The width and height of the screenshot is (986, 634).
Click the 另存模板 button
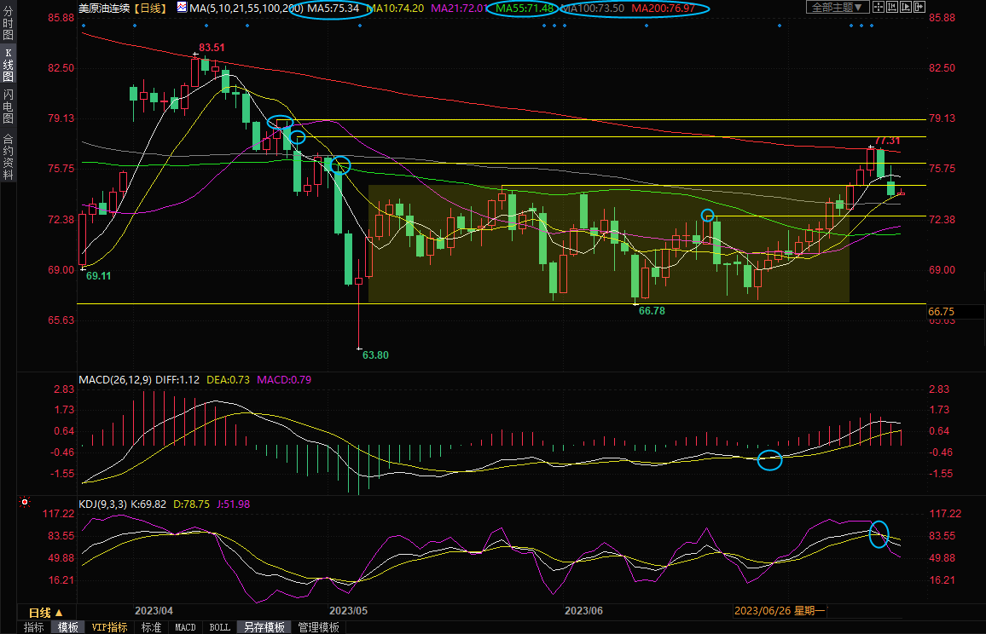tap(264, 627)
